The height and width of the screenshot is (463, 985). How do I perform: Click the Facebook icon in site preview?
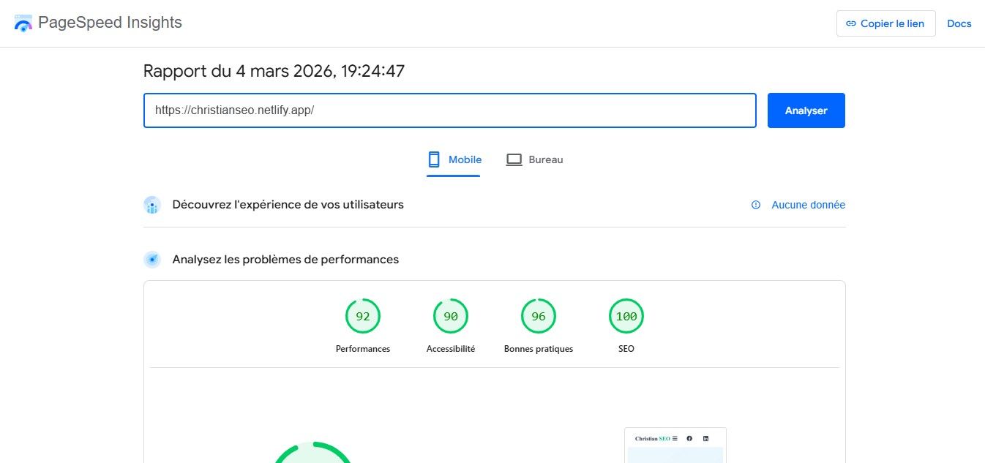pos(689,438)
